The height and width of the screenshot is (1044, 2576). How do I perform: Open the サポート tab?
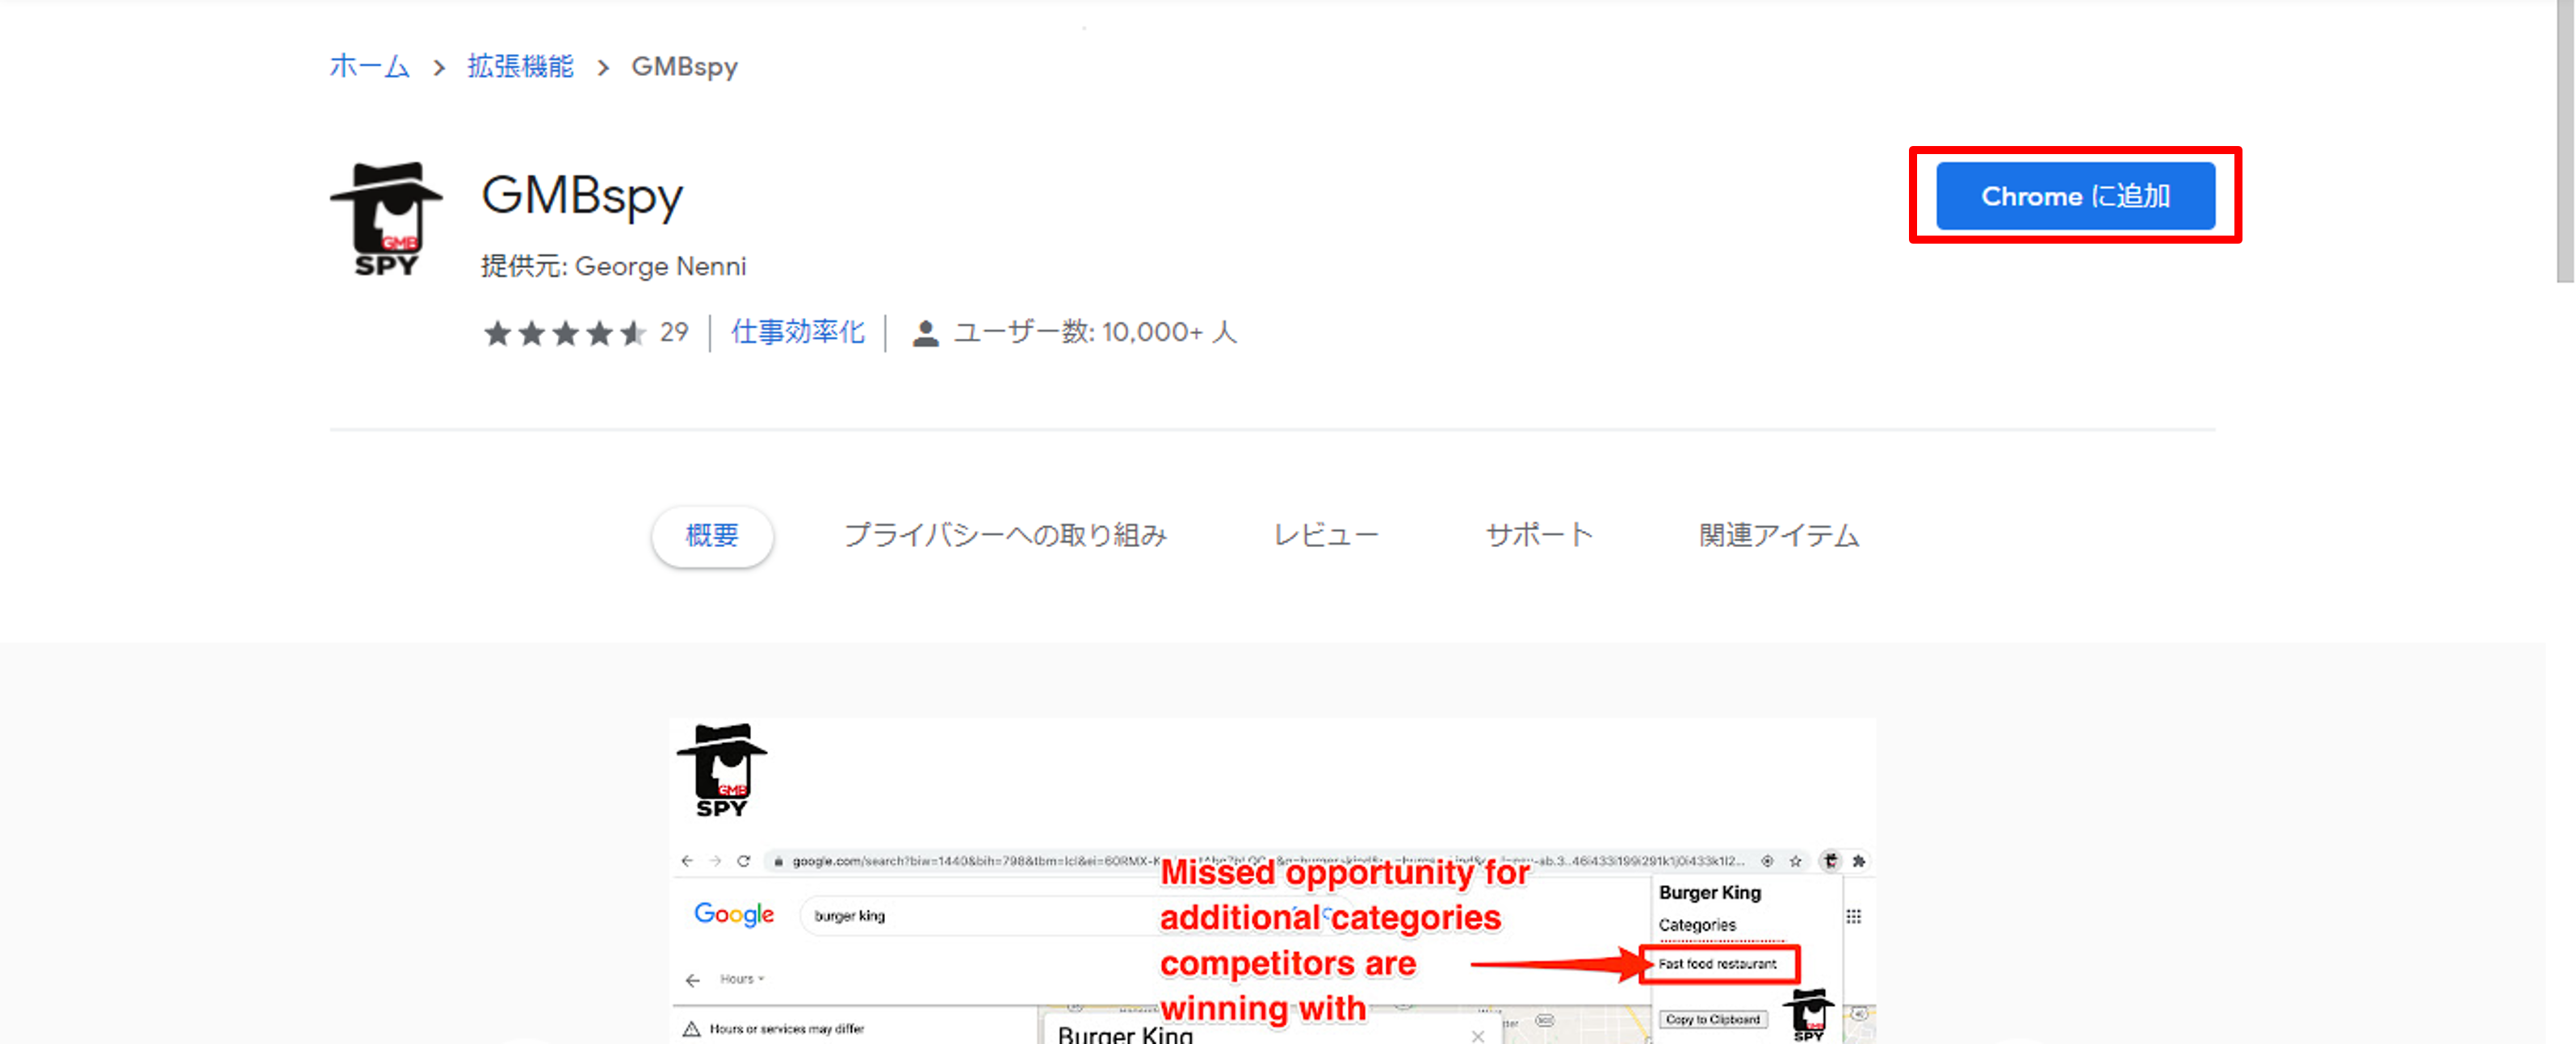(1539, 536)
